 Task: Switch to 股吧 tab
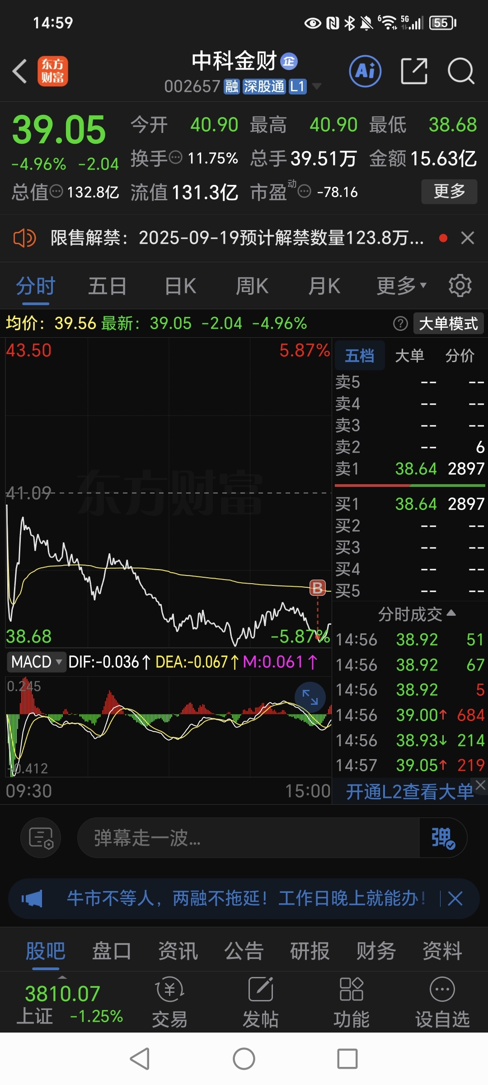[46, 951]
